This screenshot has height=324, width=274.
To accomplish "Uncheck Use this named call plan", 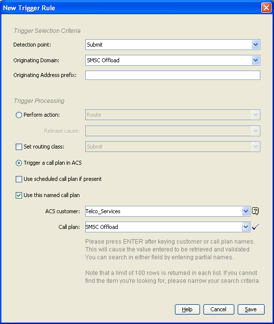I will (x=19, y=195).
